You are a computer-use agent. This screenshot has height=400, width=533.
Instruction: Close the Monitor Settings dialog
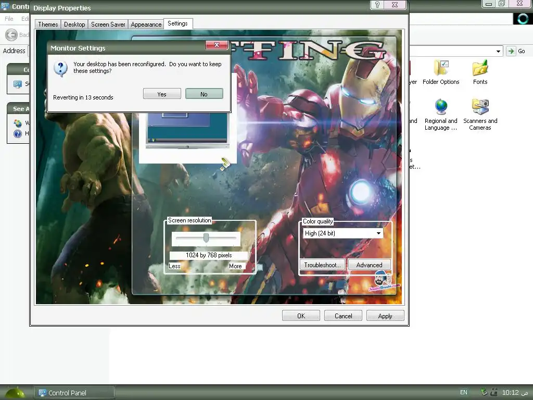pyautogui.click(x=217, y=45)
